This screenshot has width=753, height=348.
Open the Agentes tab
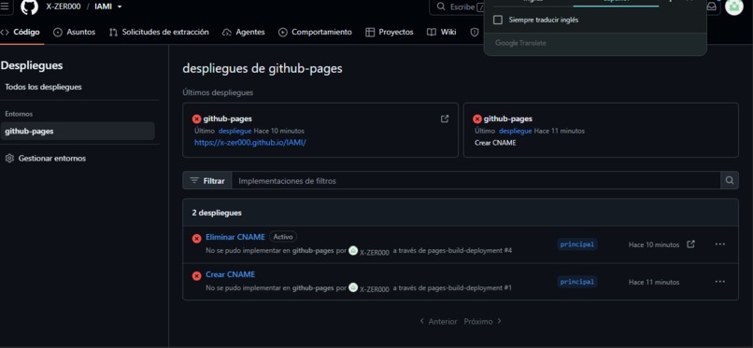tap(244, 32)
